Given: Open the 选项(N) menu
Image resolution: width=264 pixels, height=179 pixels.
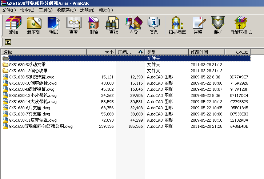Looking at the screenshot, I should coord(87,10).
